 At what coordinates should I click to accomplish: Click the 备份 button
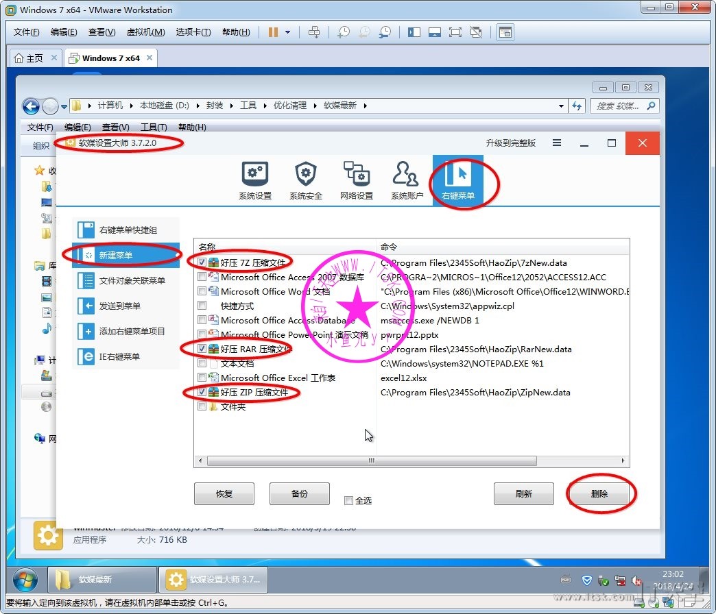point(299,493)
